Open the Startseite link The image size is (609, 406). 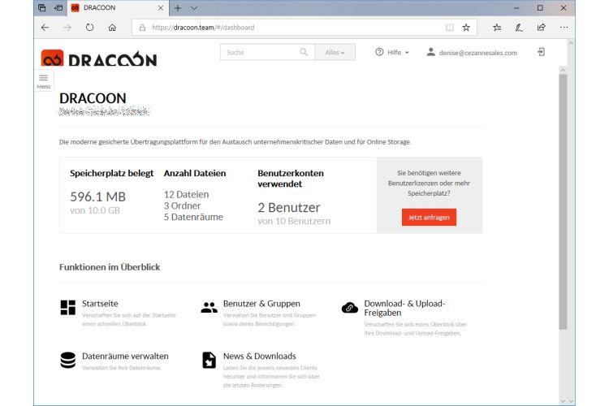pos(100,304)
